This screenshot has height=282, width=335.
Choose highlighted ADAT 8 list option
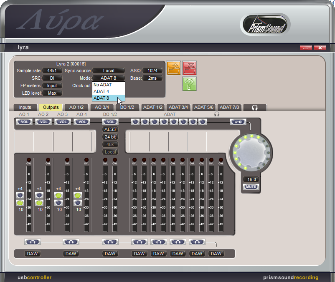[109, 98]
